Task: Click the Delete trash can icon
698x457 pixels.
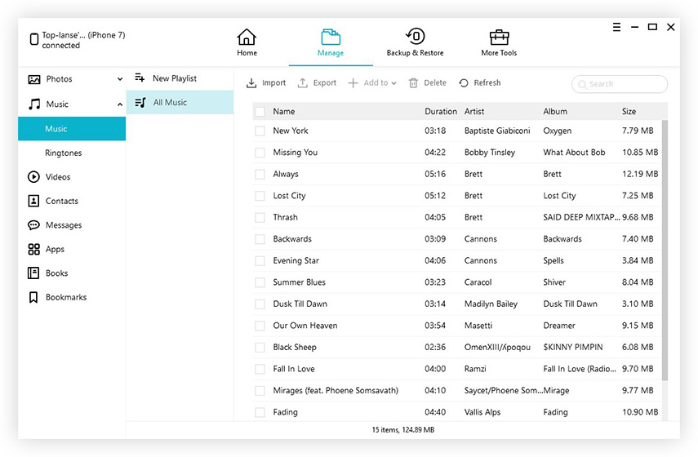Action: coord(413,82)
